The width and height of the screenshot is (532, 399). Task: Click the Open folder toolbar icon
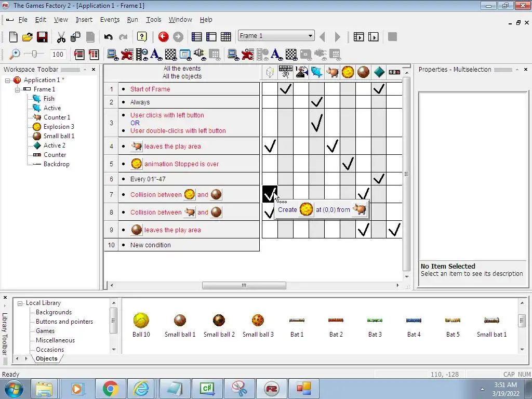[x=28, y=37]
